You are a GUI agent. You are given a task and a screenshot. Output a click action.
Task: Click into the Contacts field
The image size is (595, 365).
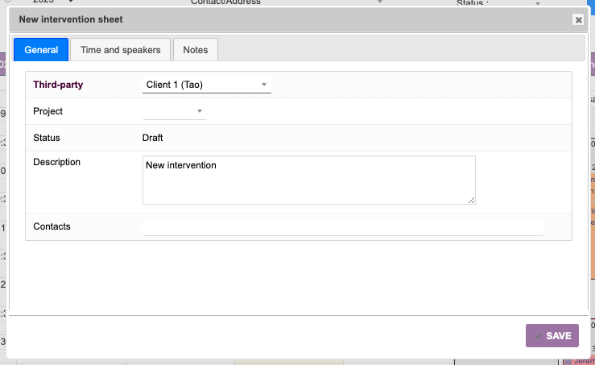click(343, 226)
